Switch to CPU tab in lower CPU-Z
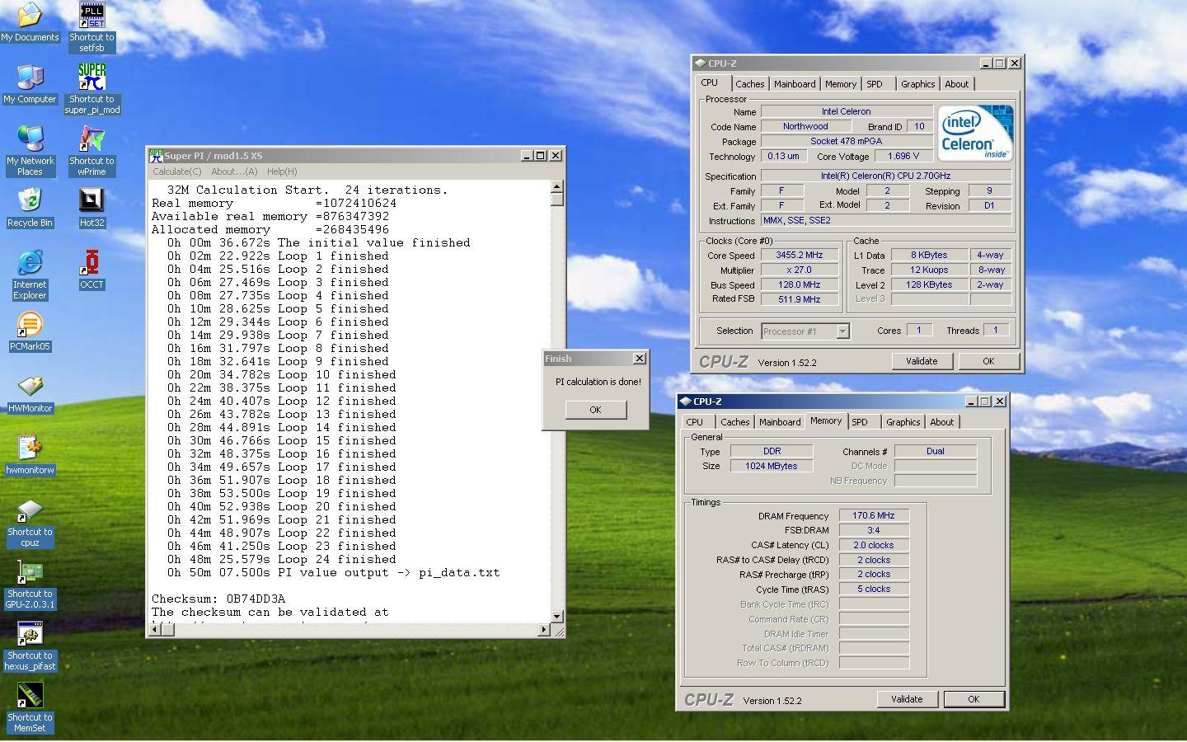 click(x=695, y=422)
